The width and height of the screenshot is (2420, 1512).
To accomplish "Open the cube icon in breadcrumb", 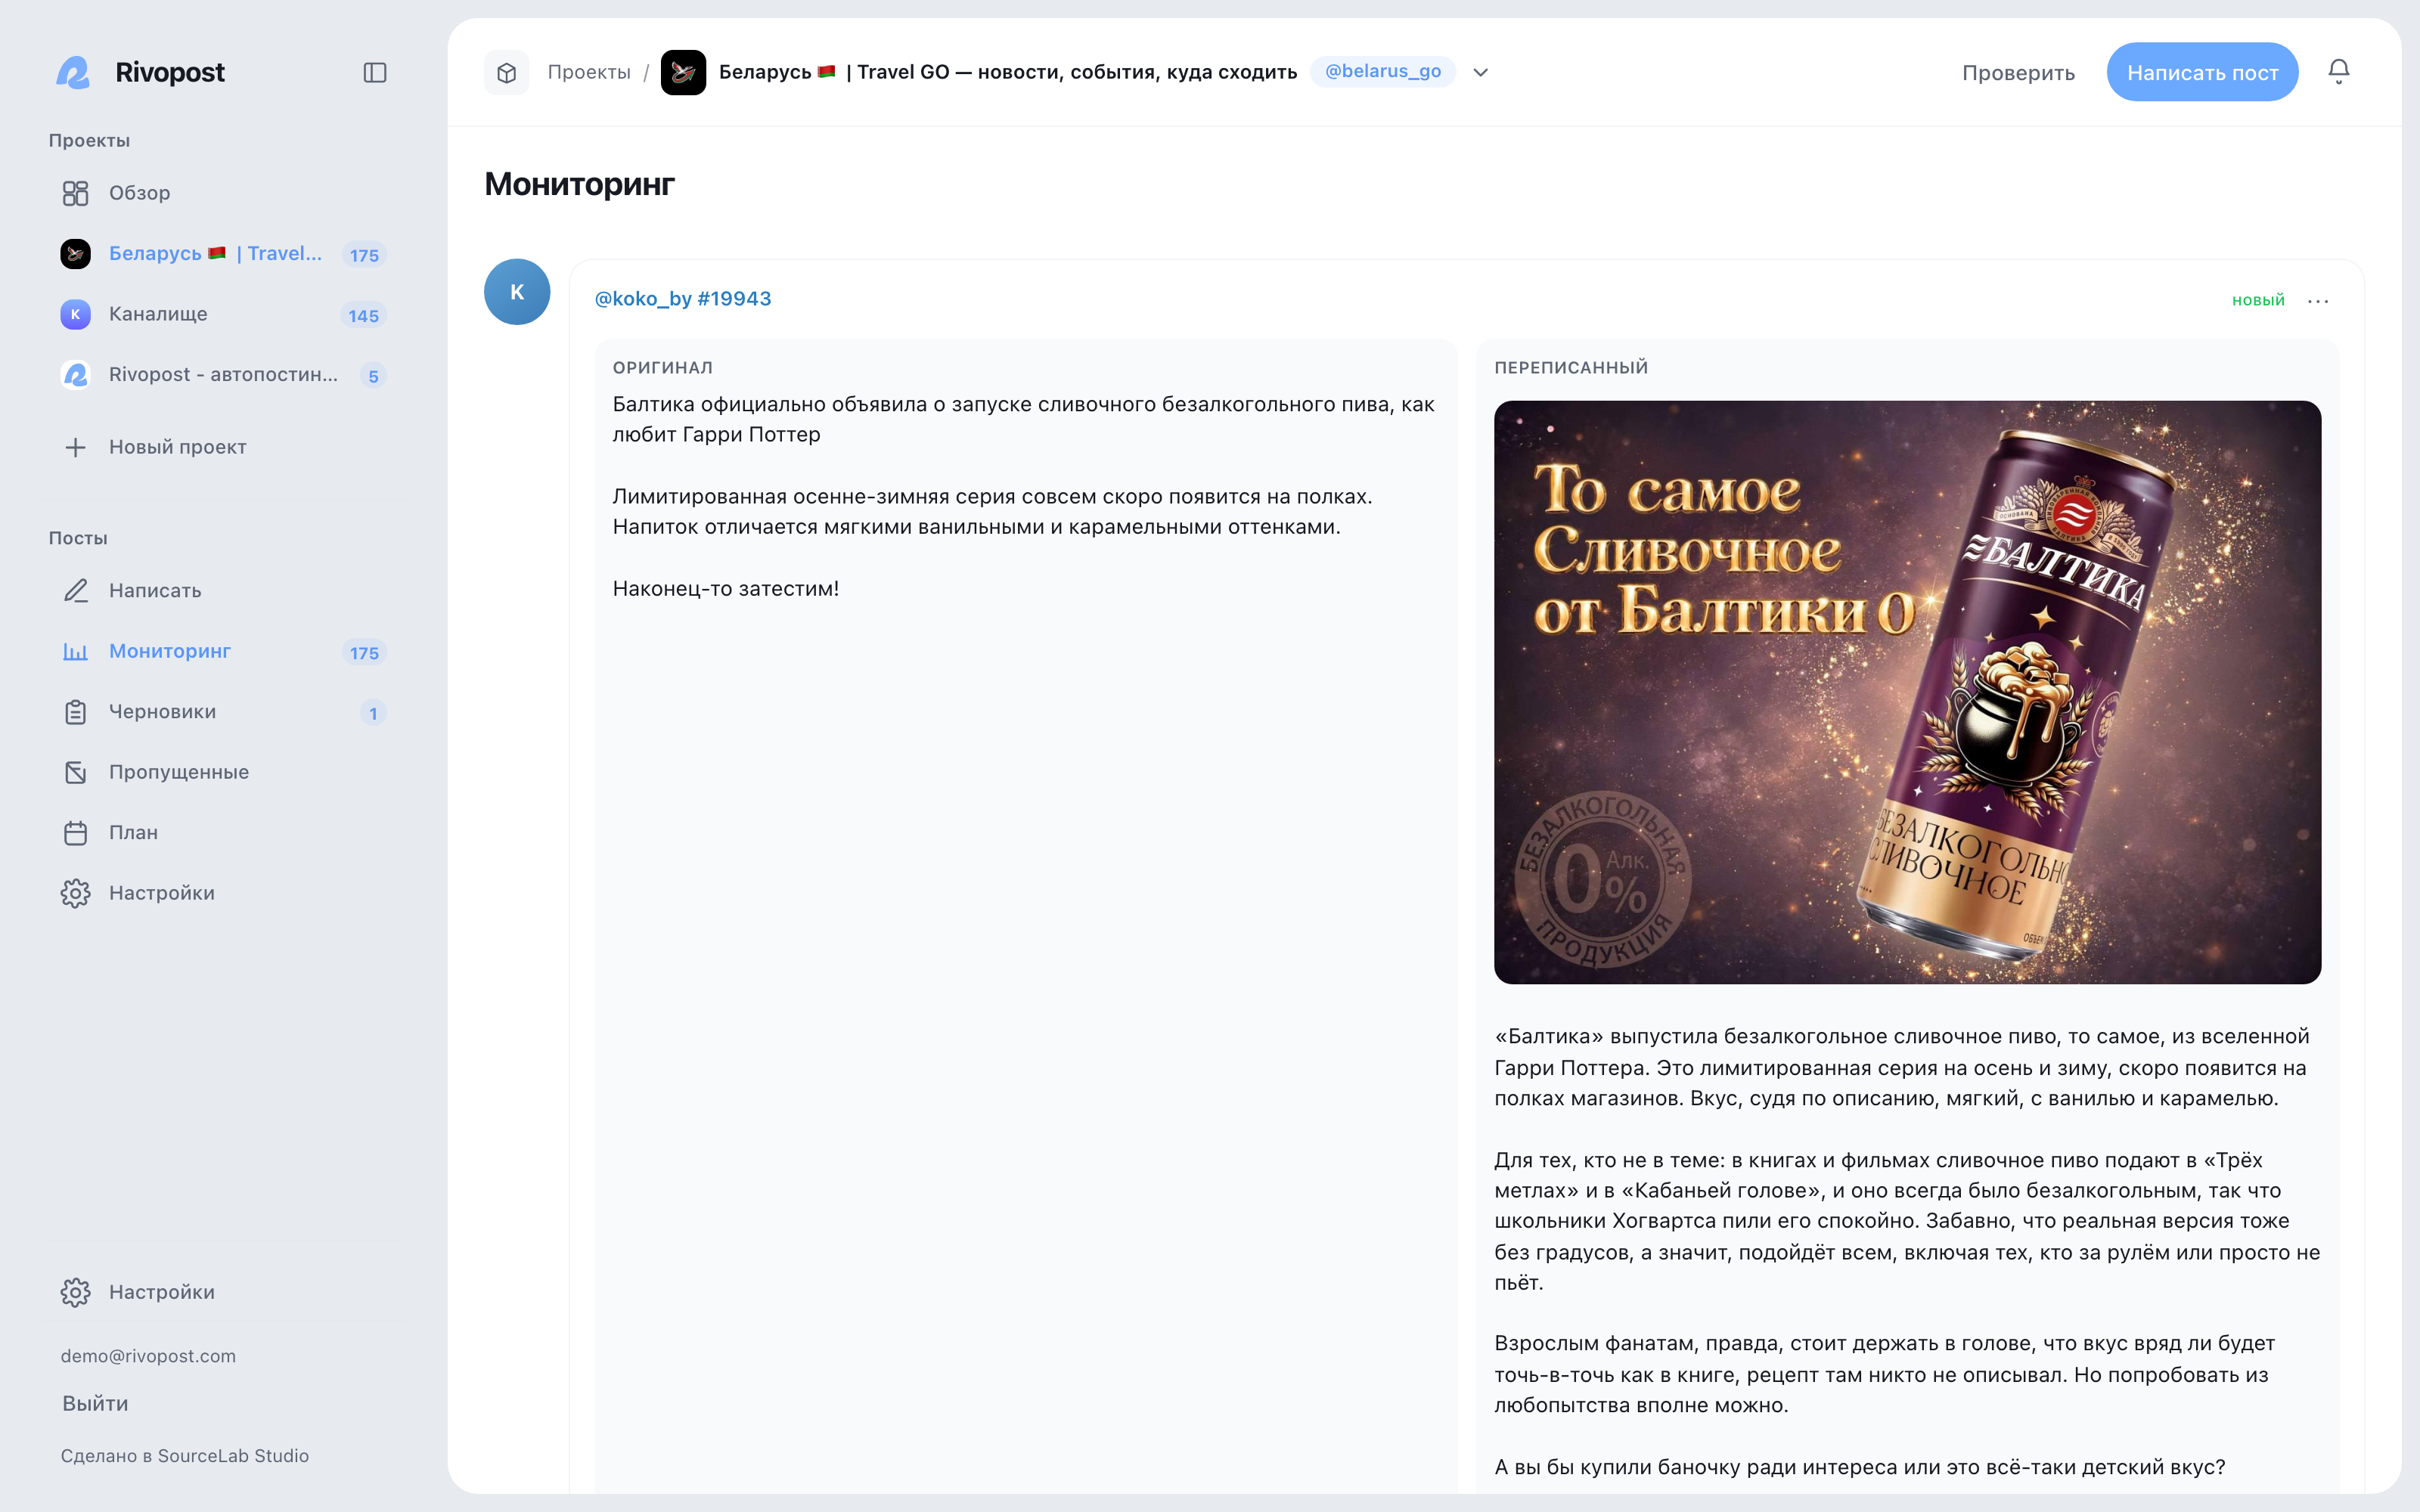I will pyautogui.click(x=507, y=72).
